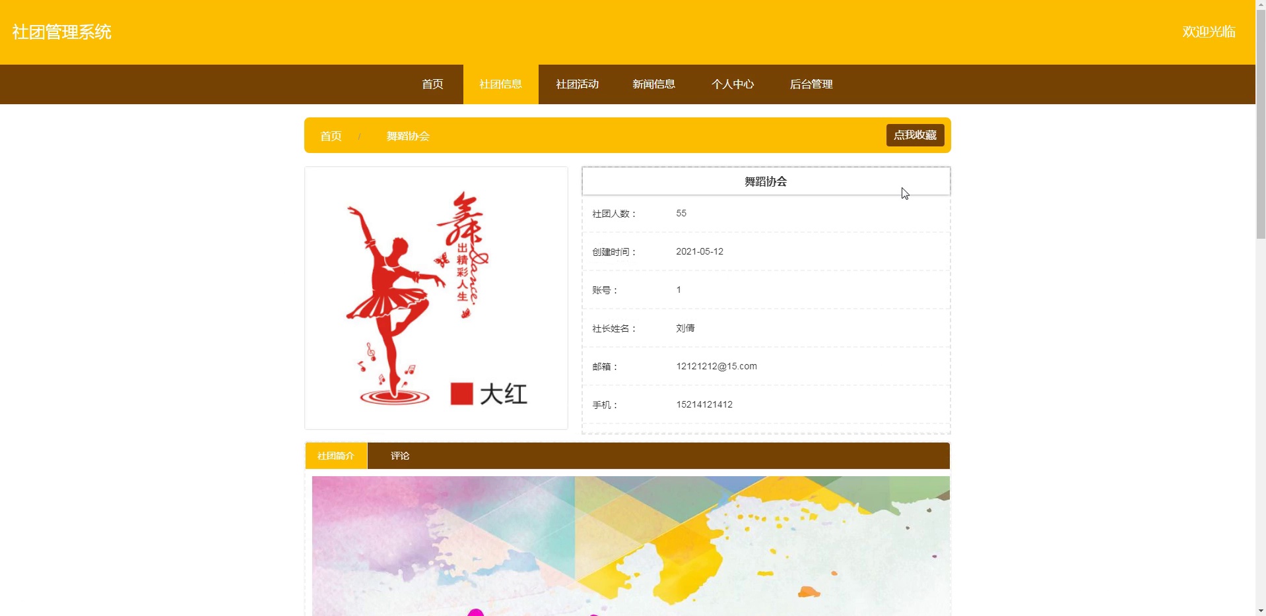Viewport: 1266px width, 616px height.
Task: Navigate to 个人中心
Action: pyautogui.click(x=732, y=84)
